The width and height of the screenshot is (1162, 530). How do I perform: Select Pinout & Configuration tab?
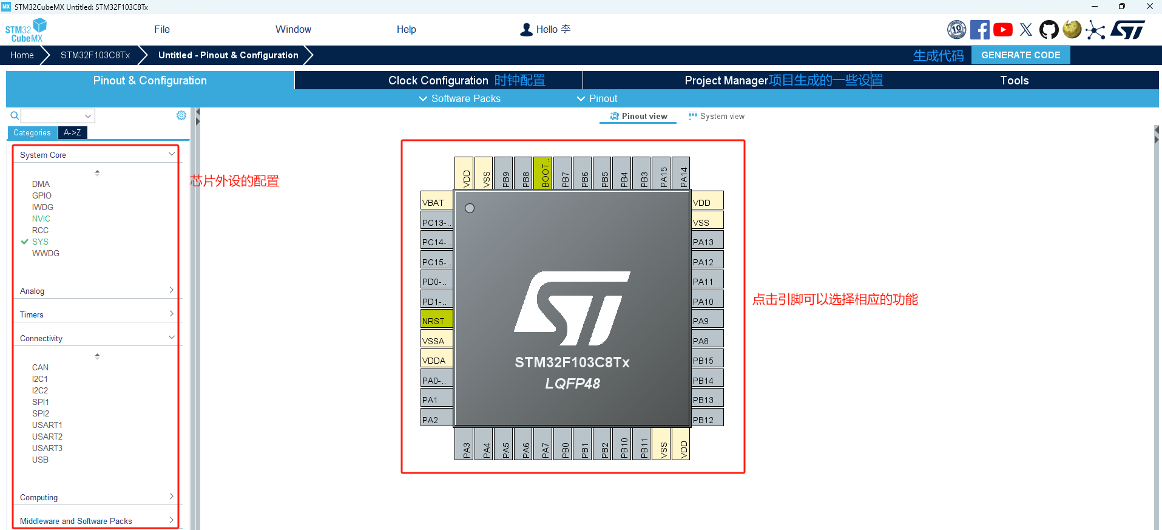point(150,80)
